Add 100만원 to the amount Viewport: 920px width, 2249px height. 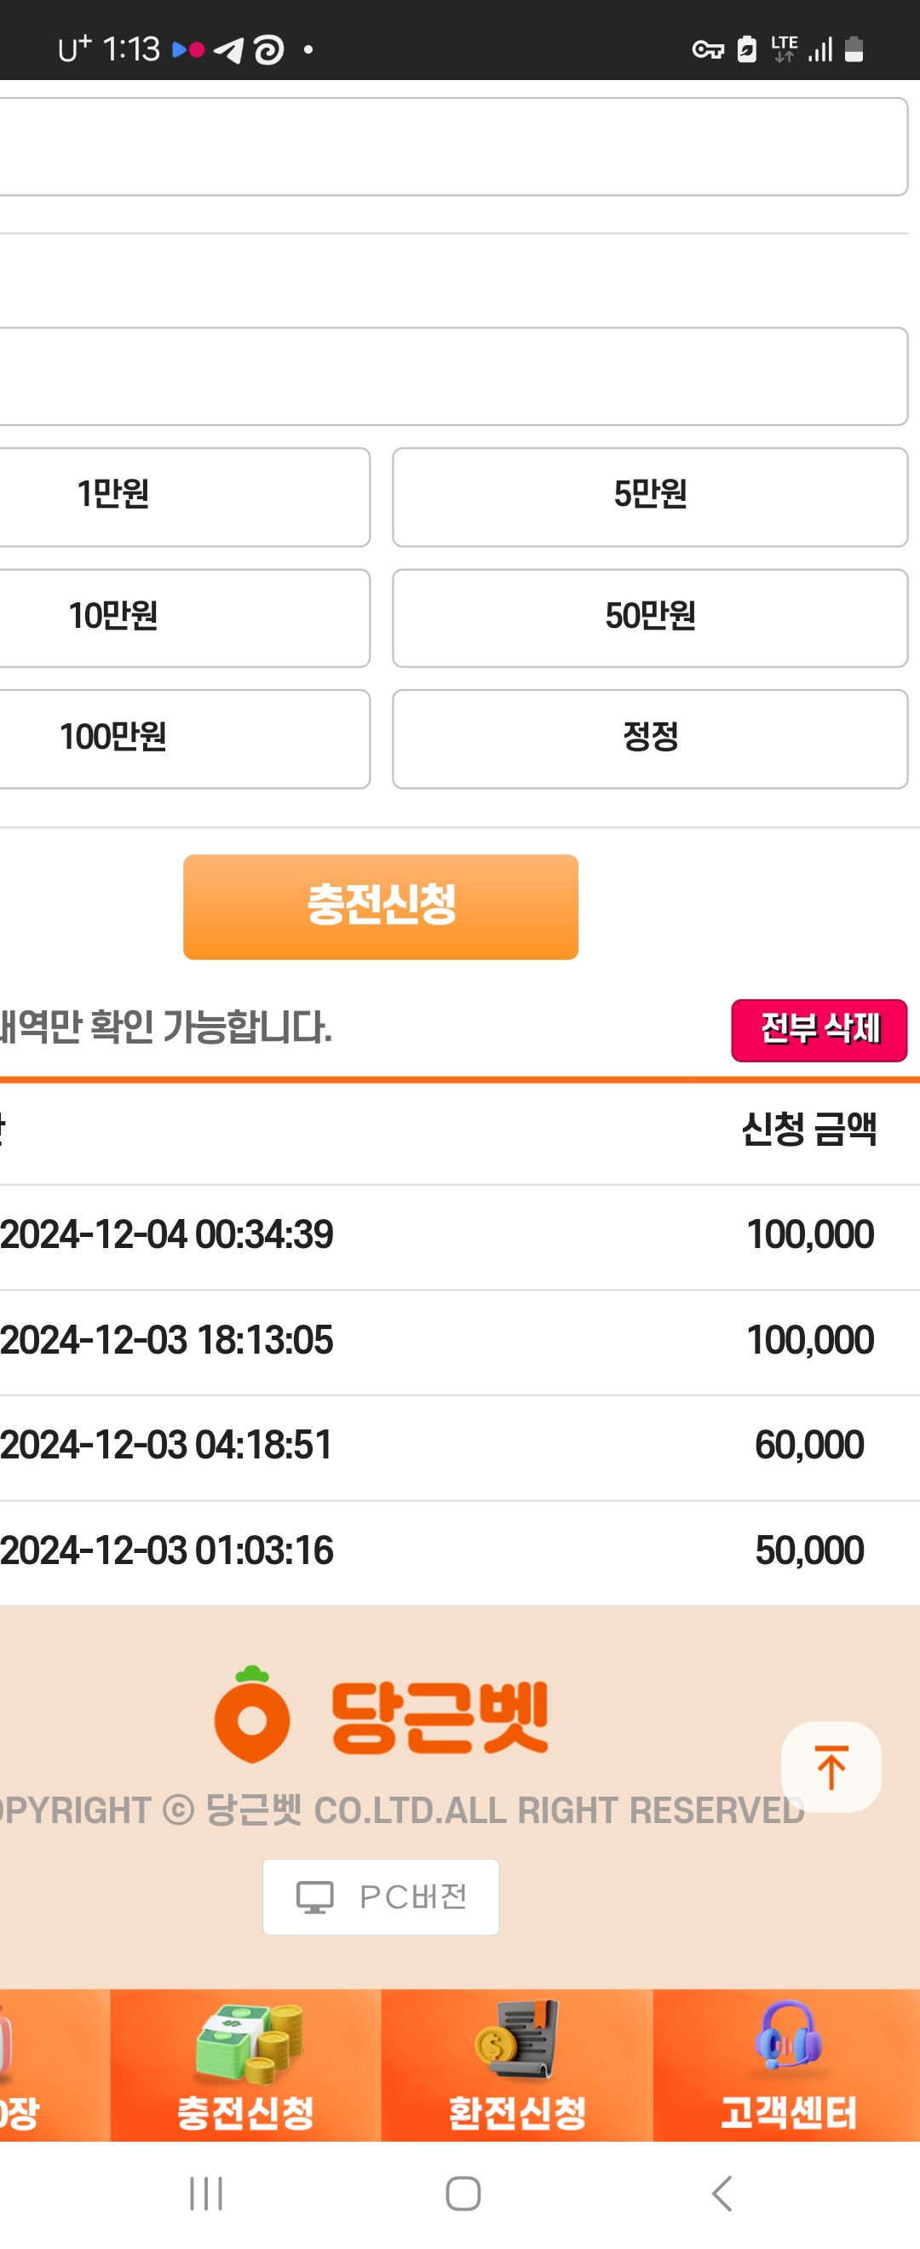pos(184,739)
